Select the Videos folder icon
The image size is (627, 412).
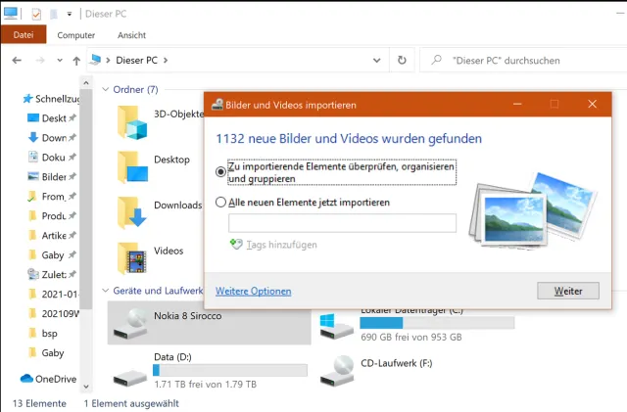pos(132,257)
